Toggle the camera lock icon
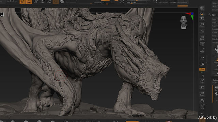Screen dimensions: 218x122 tap(202, 64)
